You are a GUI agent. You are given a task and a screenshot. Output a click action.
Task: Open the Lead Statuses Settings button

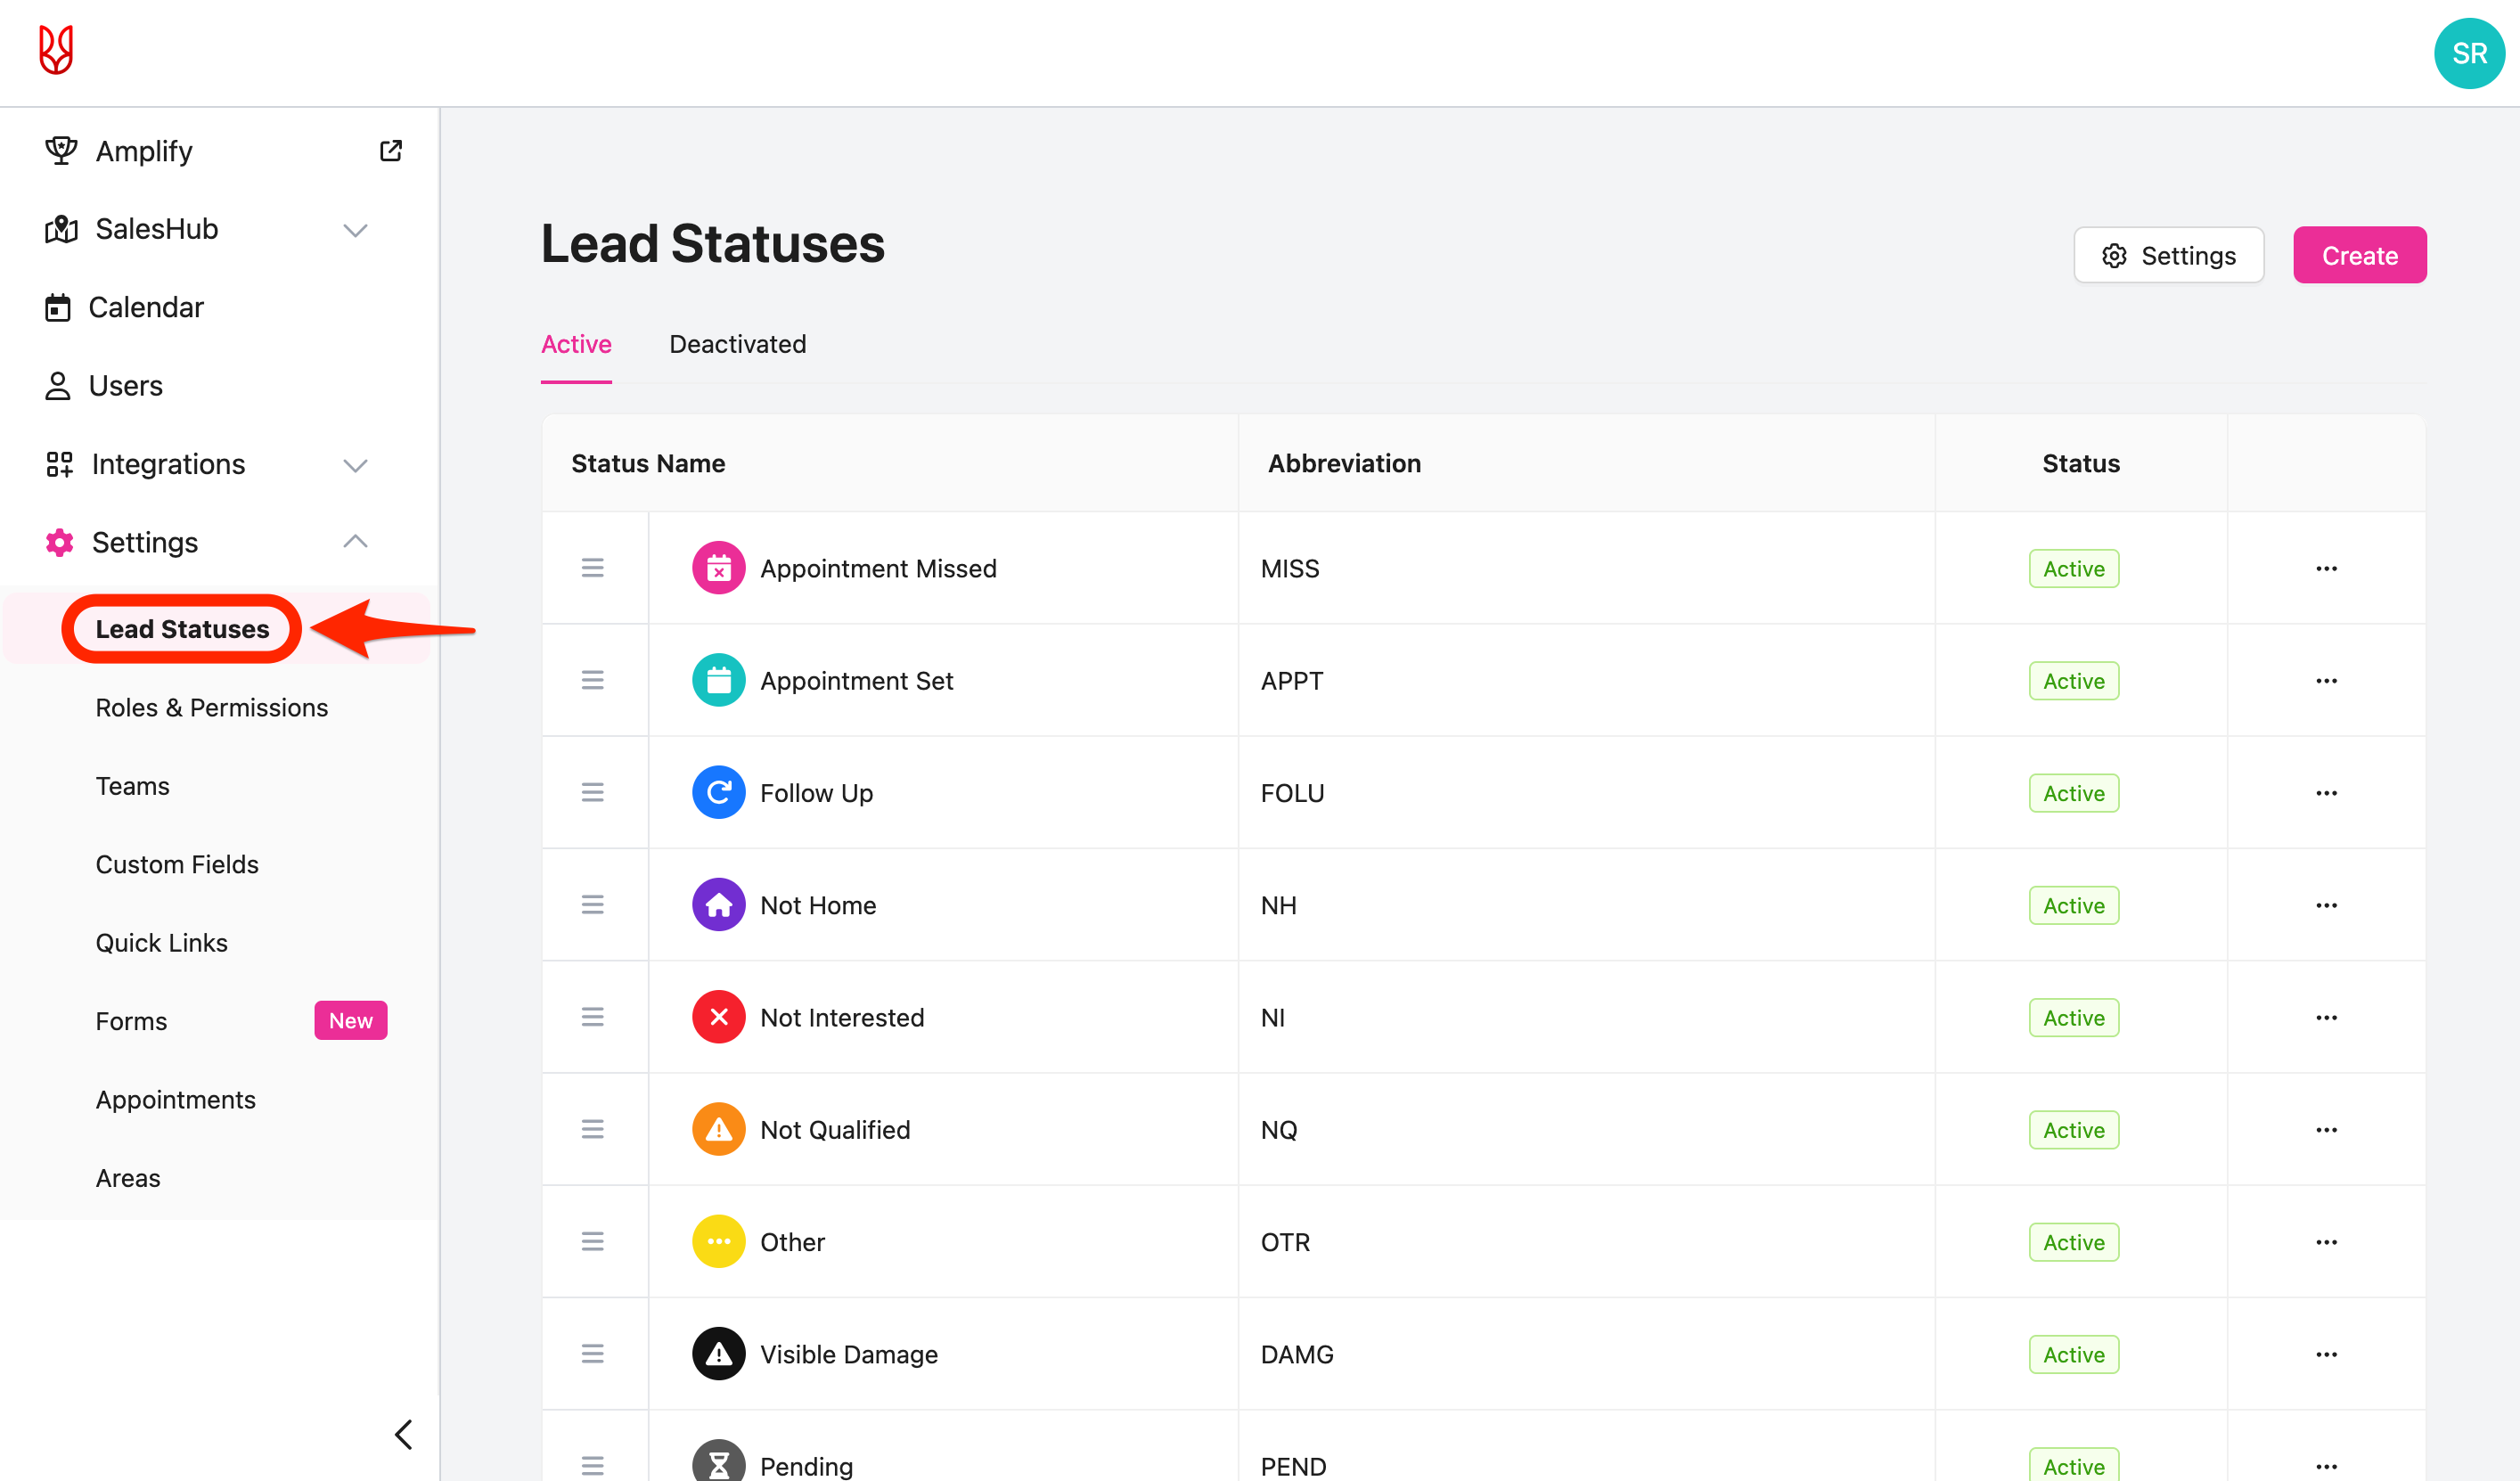pos(2168,255)
